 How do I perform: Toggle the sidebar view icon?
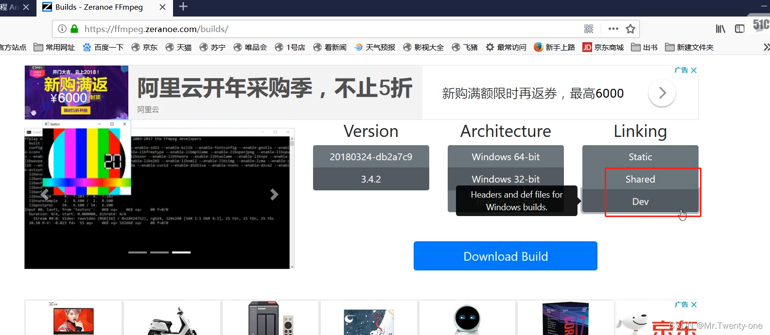pos(740,29)
